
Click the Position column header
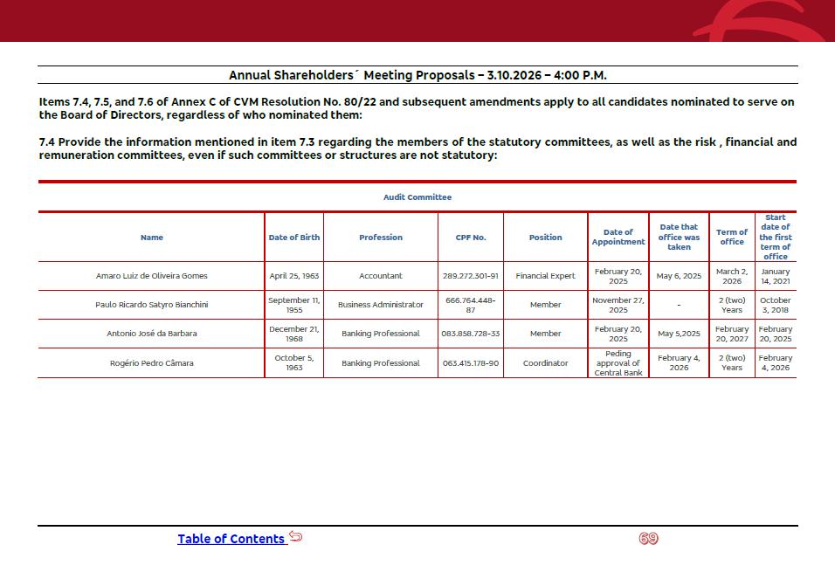click(546, 238)
